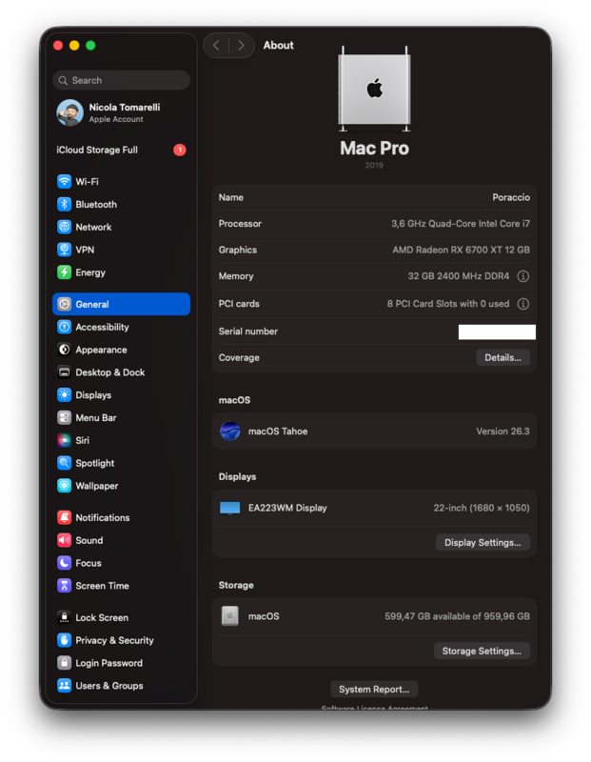Screen dimensions: 591x762
Task: Open the Desktop & Dock icon
Action: click(x=64, y=372)
